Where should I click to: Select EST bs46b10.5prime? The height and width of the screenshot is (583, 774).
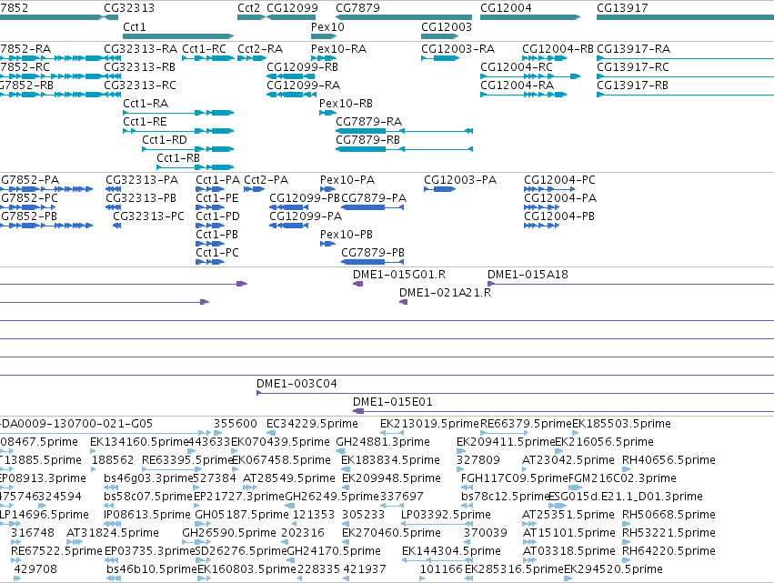pos(114,578)
